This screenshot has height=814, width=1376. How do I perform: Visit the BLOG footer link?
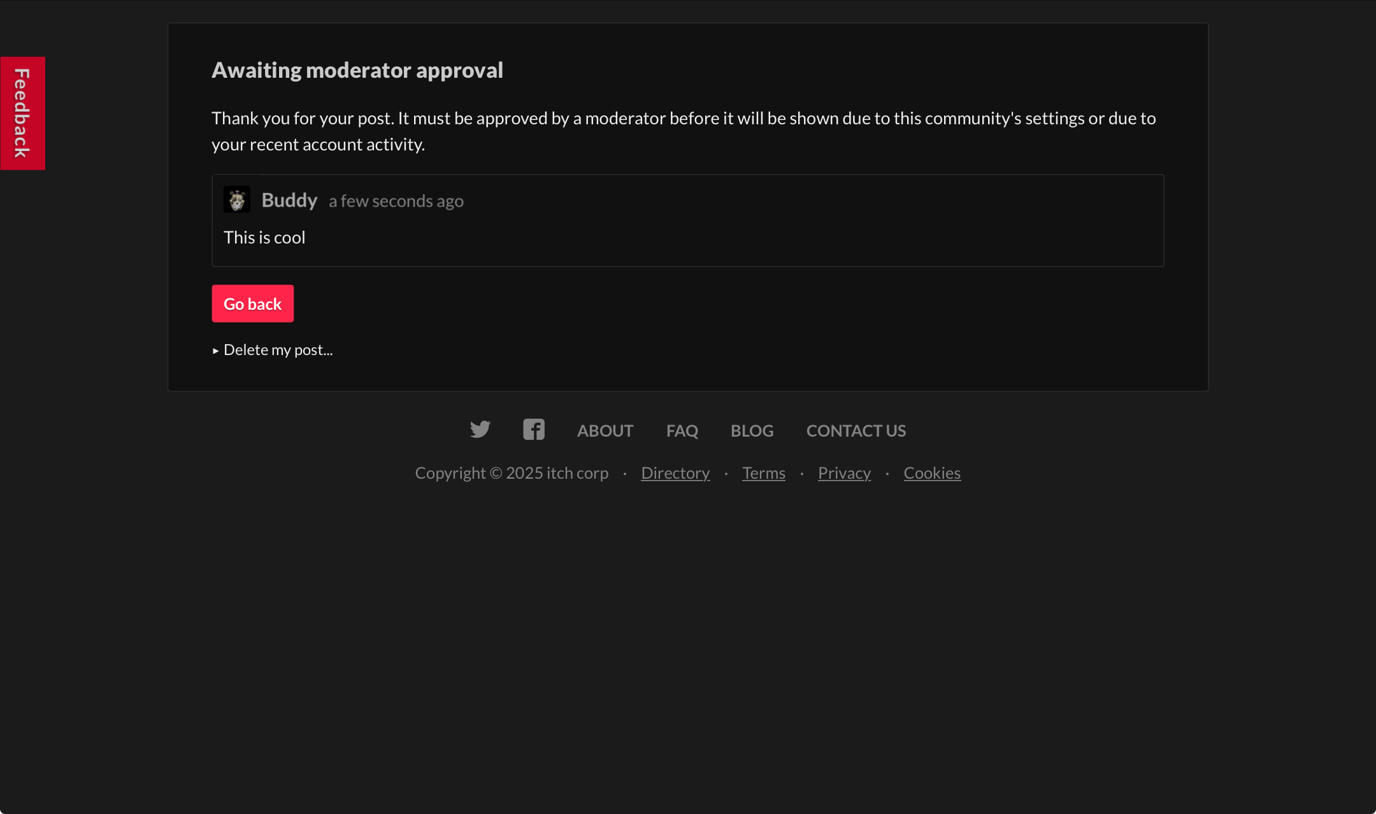coord(752,431)
